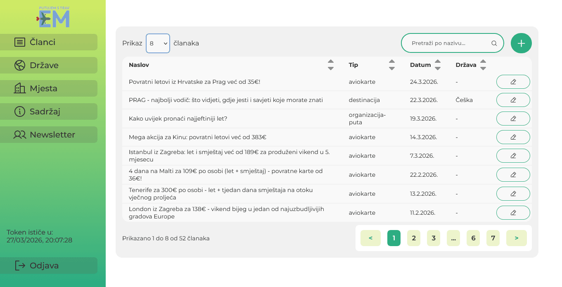Viewport: 562px width, 287px height.
Task: Click the logout arrow icon beside Odjava
Action: [19, 265]
